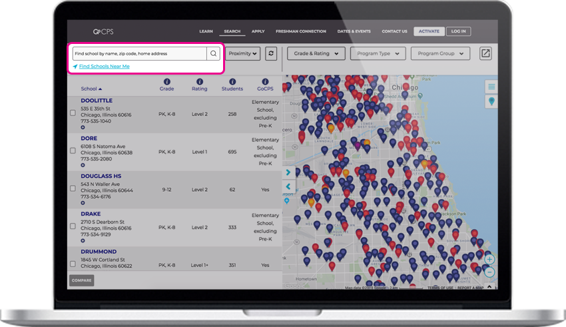Click the Grade column info icon
The height and width of the screenshot is (327, 566).
[x=166, y=81]
